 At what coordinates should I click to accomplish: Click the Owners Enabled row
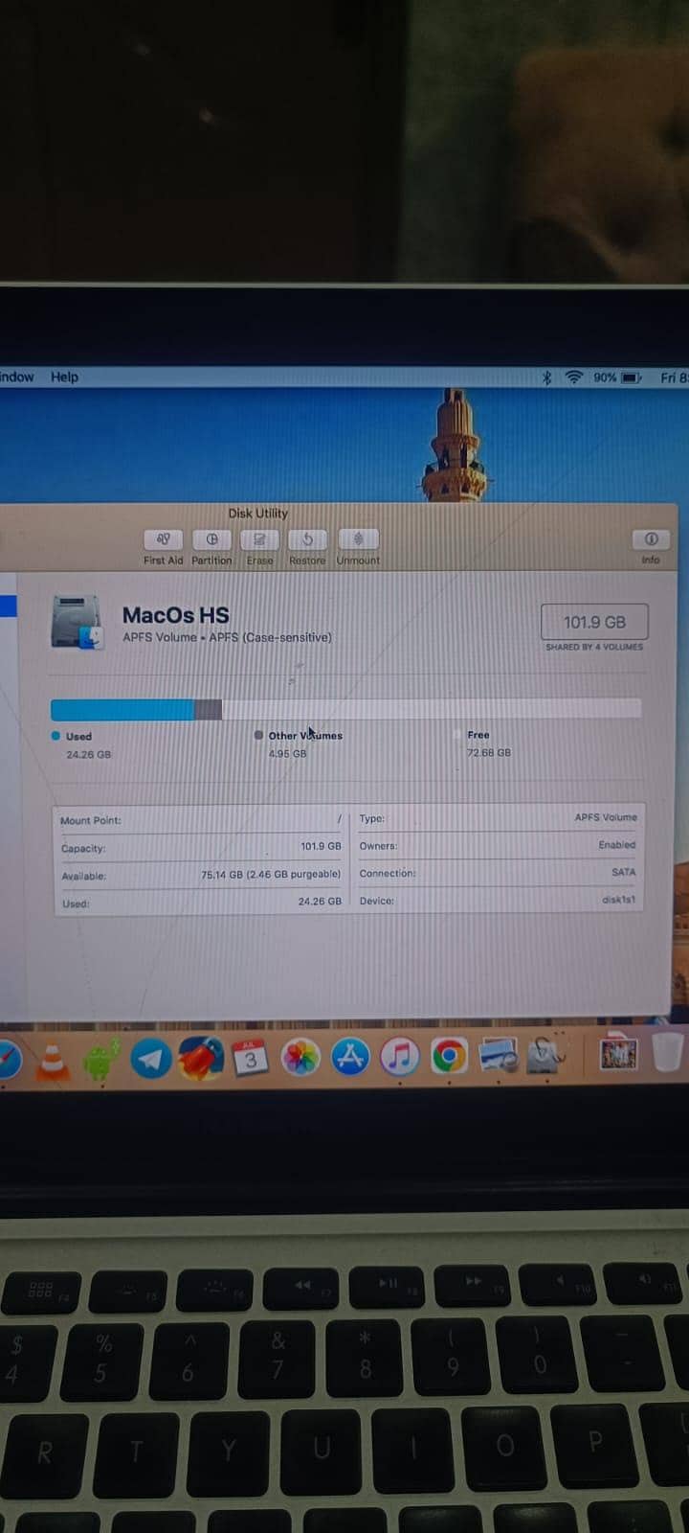click(498, 845)
